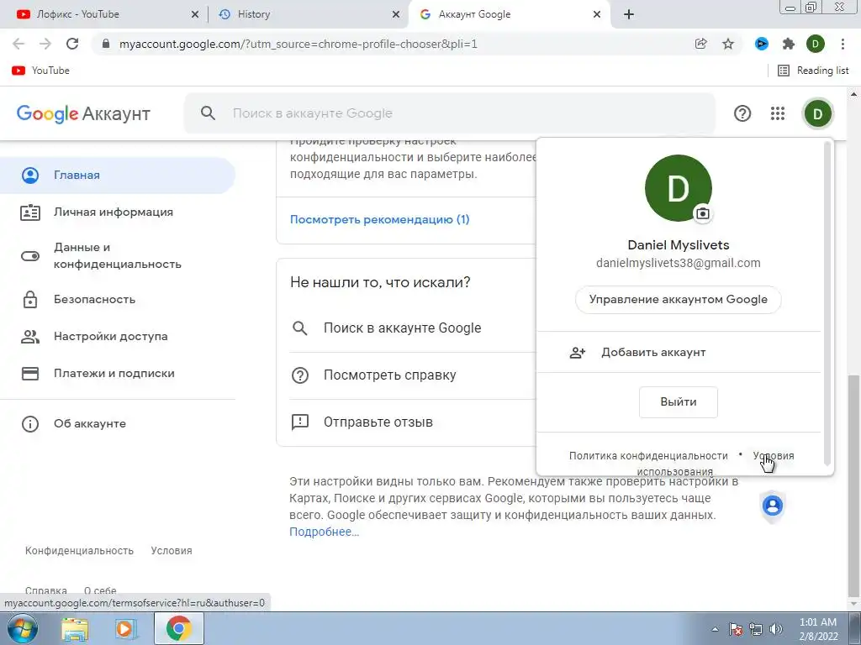Click Конфиденциальность footer link
Viewport: 861px width, 645px height.
[79, 551]
